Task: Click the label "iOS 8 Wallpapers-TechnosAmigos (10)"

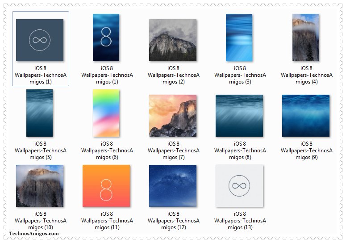Action: point(41,221)
